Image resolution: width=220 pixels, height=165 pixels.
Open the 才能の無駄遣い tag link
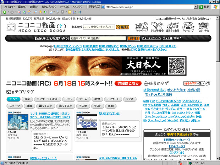[154, 90]
